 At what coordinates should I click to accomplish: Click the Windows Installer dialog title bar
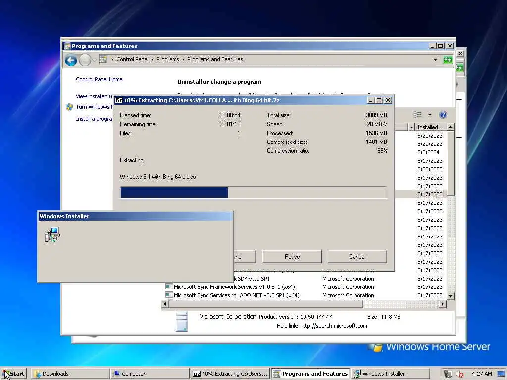[135, 216]
